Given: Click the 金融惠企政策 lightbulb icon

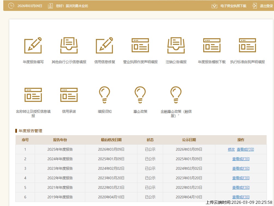Looking at the screenshot, I should 176,95.
